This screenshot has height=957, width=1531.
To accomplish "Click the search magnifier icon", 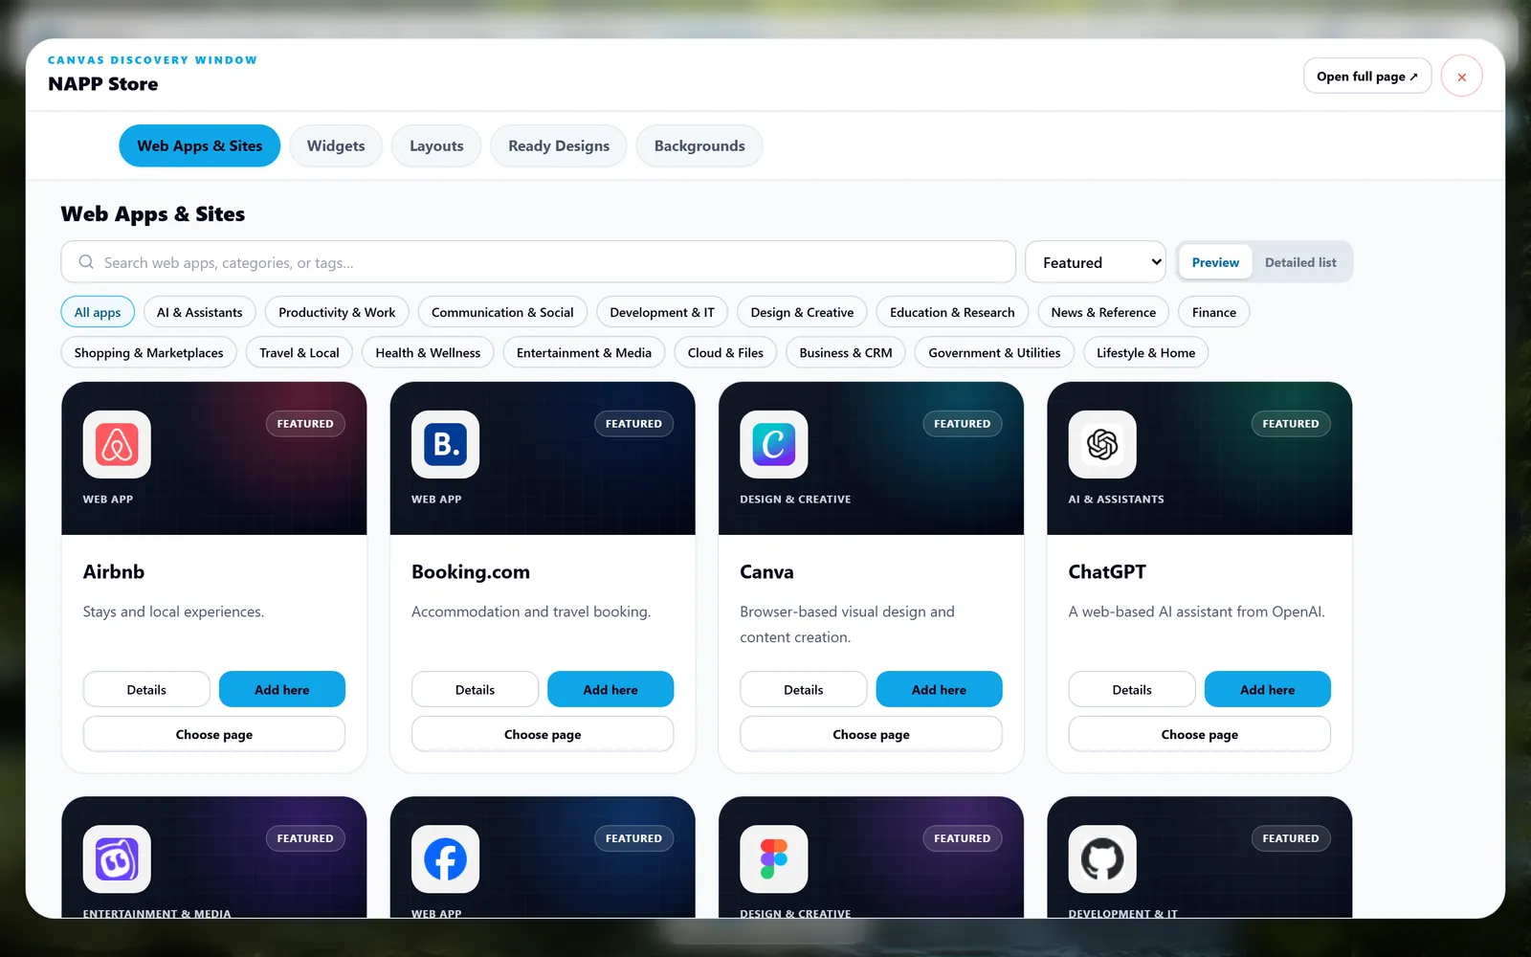I will point(86,262).
